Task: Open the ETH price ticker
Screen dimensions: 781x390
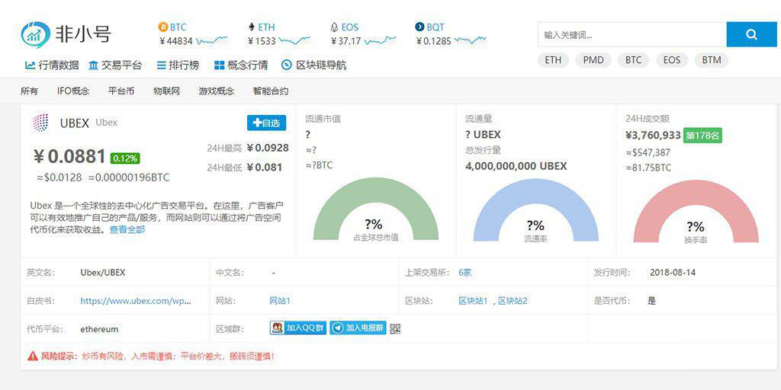Action: (278, 34)
